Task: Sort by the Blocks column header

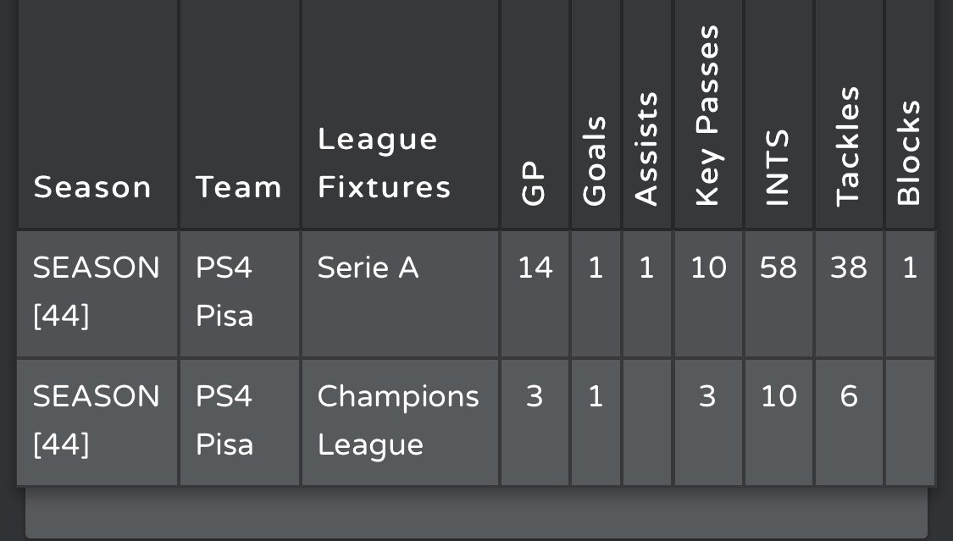Action: 909,153
